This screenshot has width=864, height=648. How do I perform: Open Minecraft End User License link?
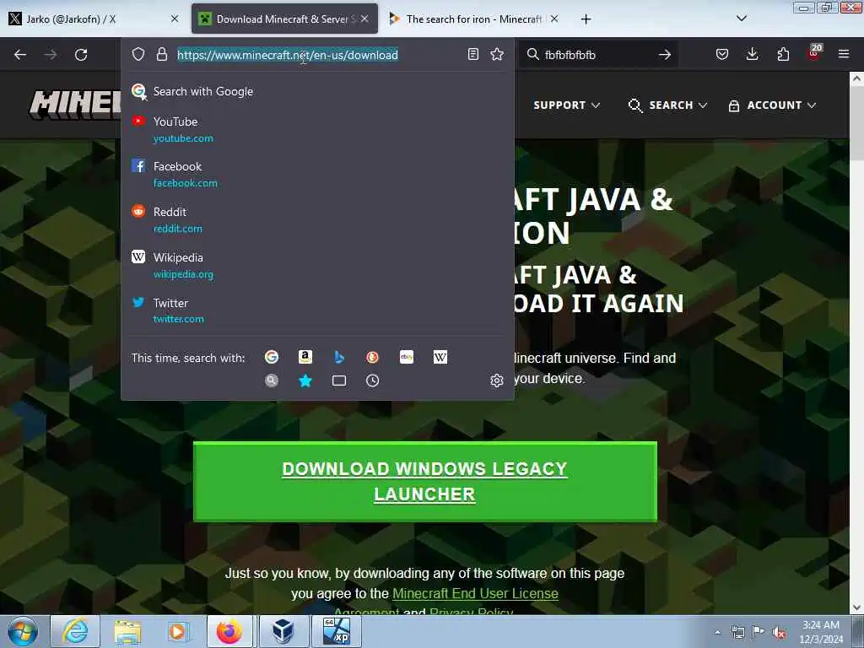pos(475,593)
